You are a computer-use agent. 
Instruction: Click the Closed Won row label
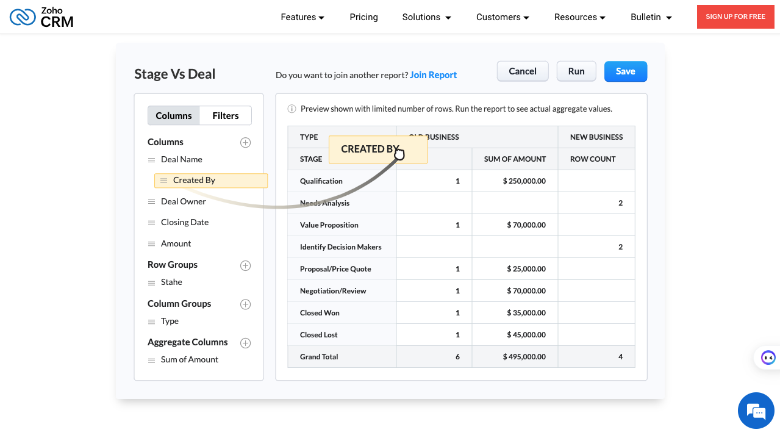320,313
